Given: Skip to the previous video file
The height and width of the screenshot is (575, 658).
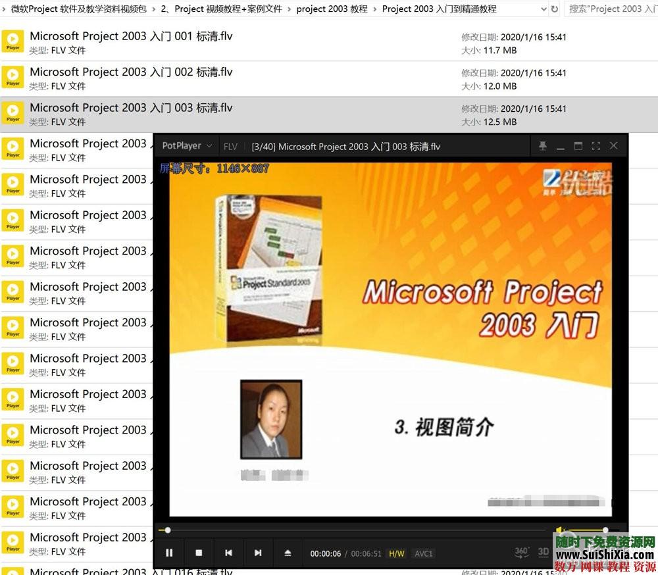Looking at the screenshot, I should click(x=228, y=553).
